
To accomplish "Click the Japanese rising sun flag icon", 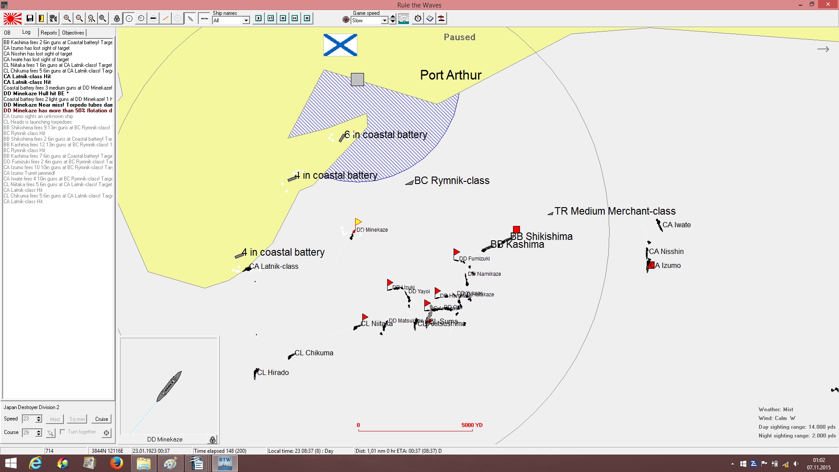I will [12, 18].
